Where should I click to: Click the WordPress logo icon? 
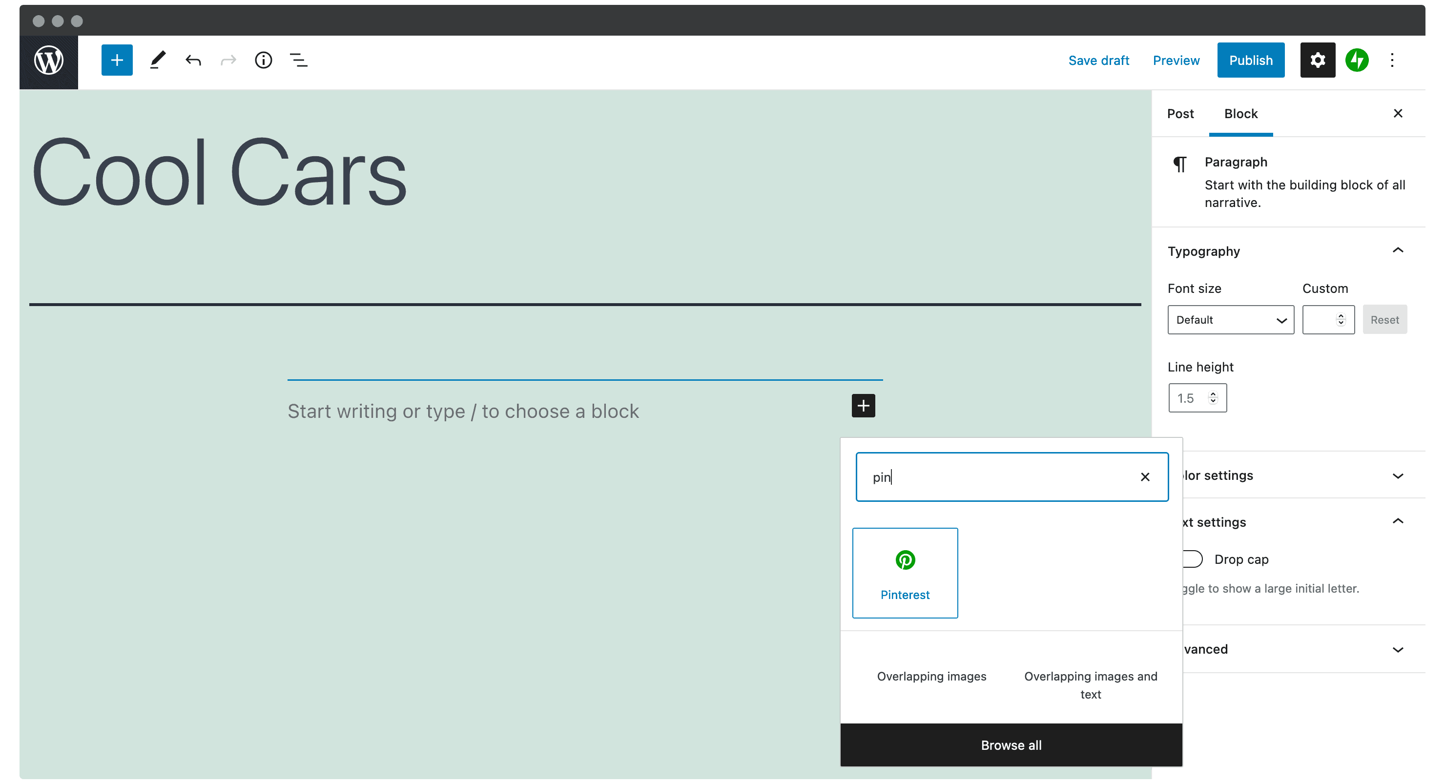tap(50, 59)
